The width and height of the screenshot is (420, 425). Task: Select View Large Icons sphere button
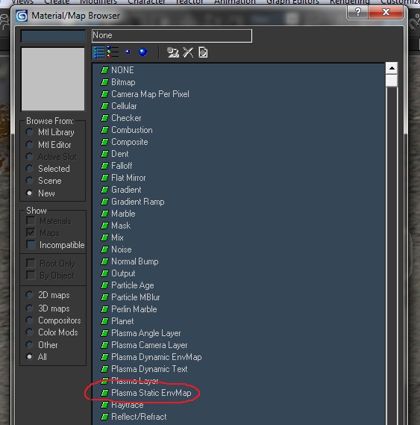(x=142, y=52)
